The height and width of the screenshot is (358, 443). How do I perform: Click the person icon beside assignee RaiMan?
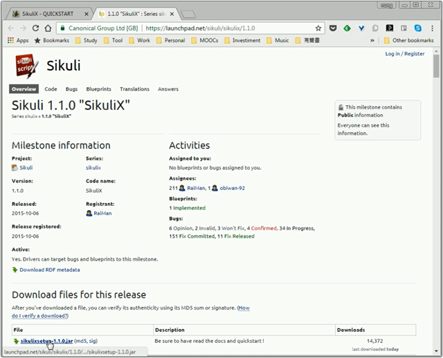click(x=182, y=188)
